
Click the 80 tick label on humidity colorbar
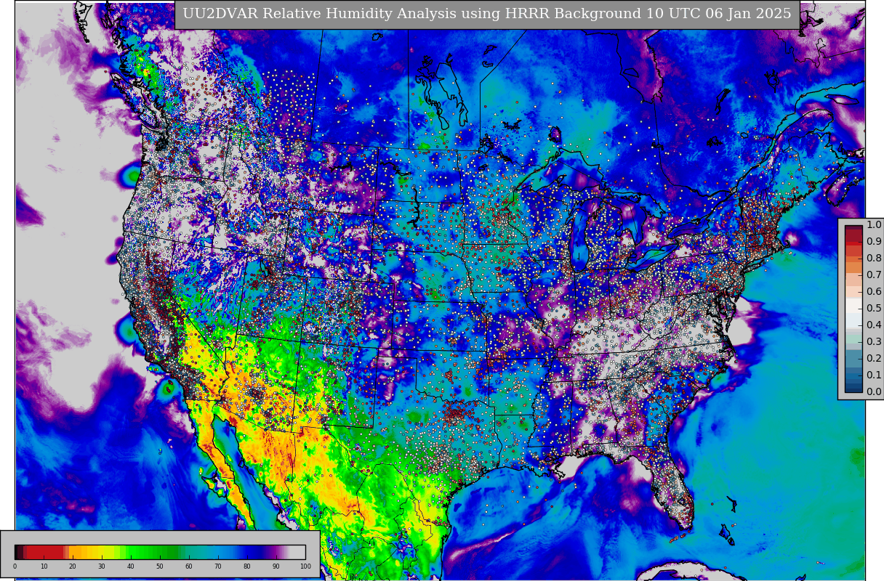tap(247, 566)
